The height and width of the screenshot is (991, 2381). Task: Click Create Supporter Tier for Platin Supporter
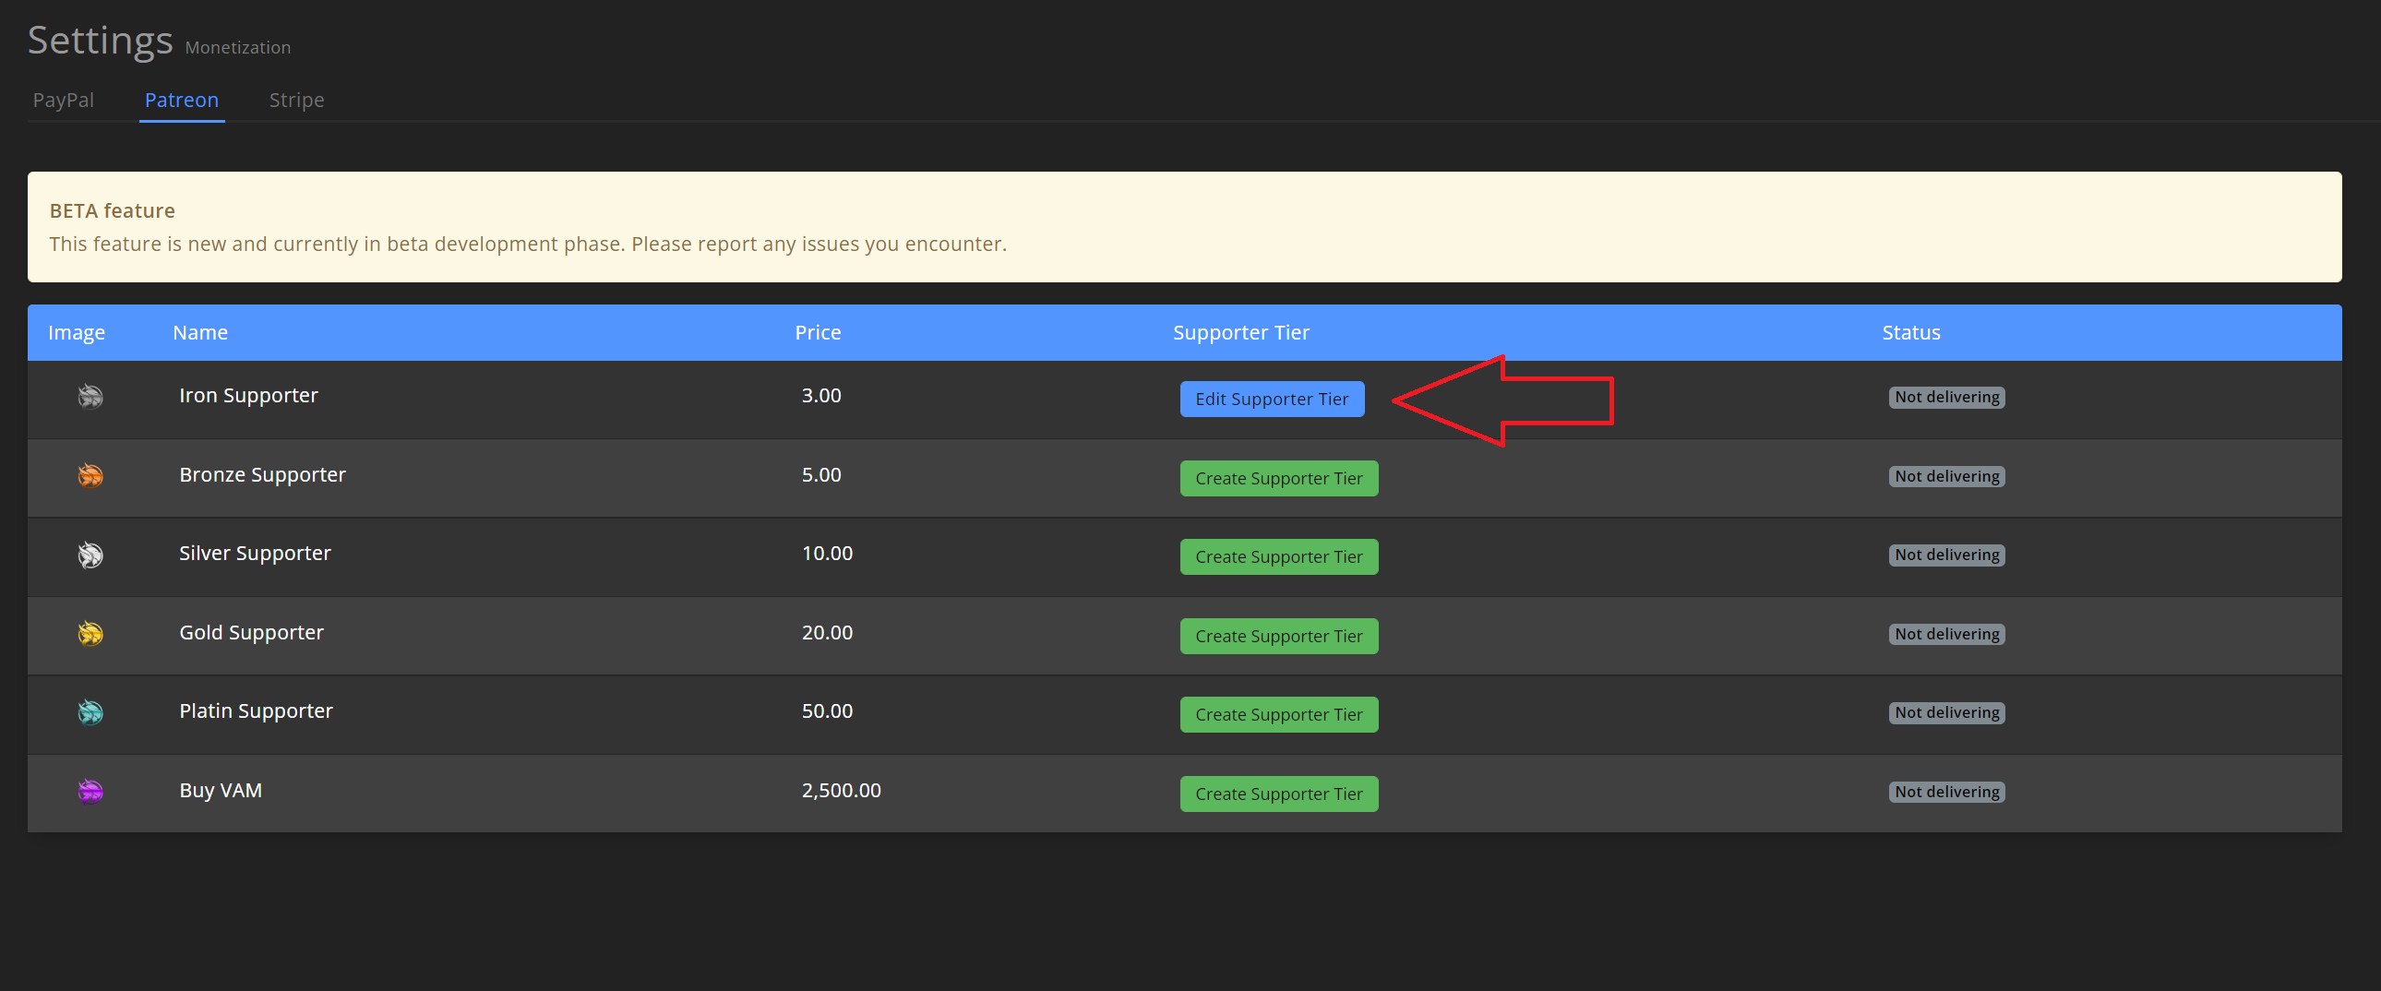click(1278, 713)
